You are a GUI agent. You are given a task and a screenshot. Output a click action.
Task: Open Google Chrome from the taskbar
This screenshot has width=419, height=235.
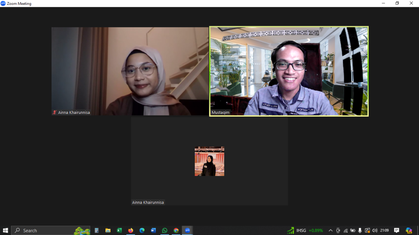pos(176,231)
